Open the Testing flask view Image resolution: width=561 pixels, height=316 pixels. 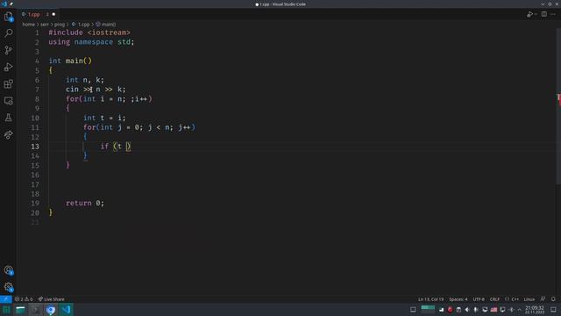click(x=8, y=118)
